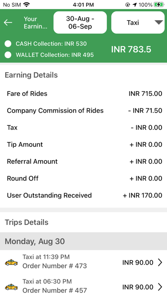Image resolution: width=167 pixels, height=298 pixels.
Task: Click taxi icon for order 457
Action: click(11, 287)
